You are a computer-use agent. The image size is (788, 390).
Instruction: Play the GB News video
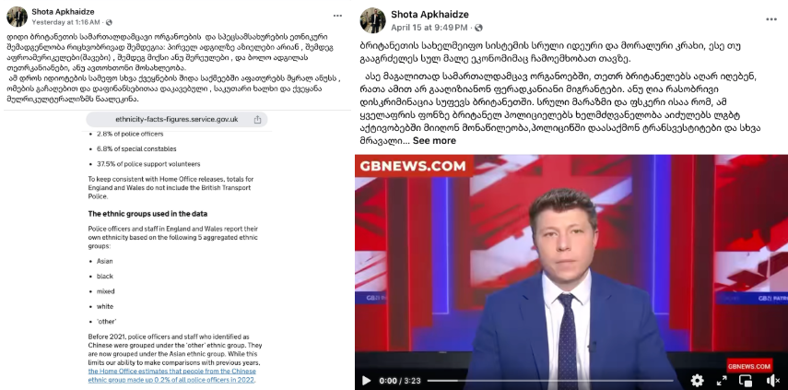[x=367, y=381]
